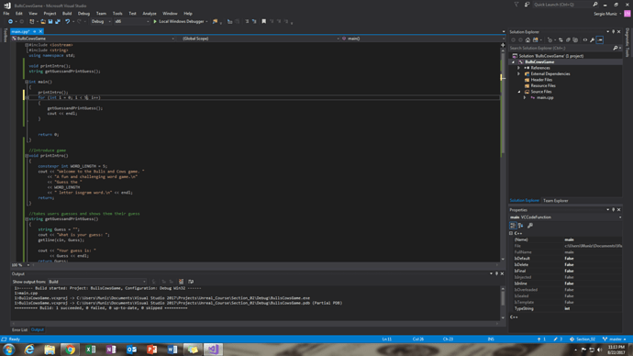
Task: Click the Quick Launch search box
Action: (x=565, y=5)
